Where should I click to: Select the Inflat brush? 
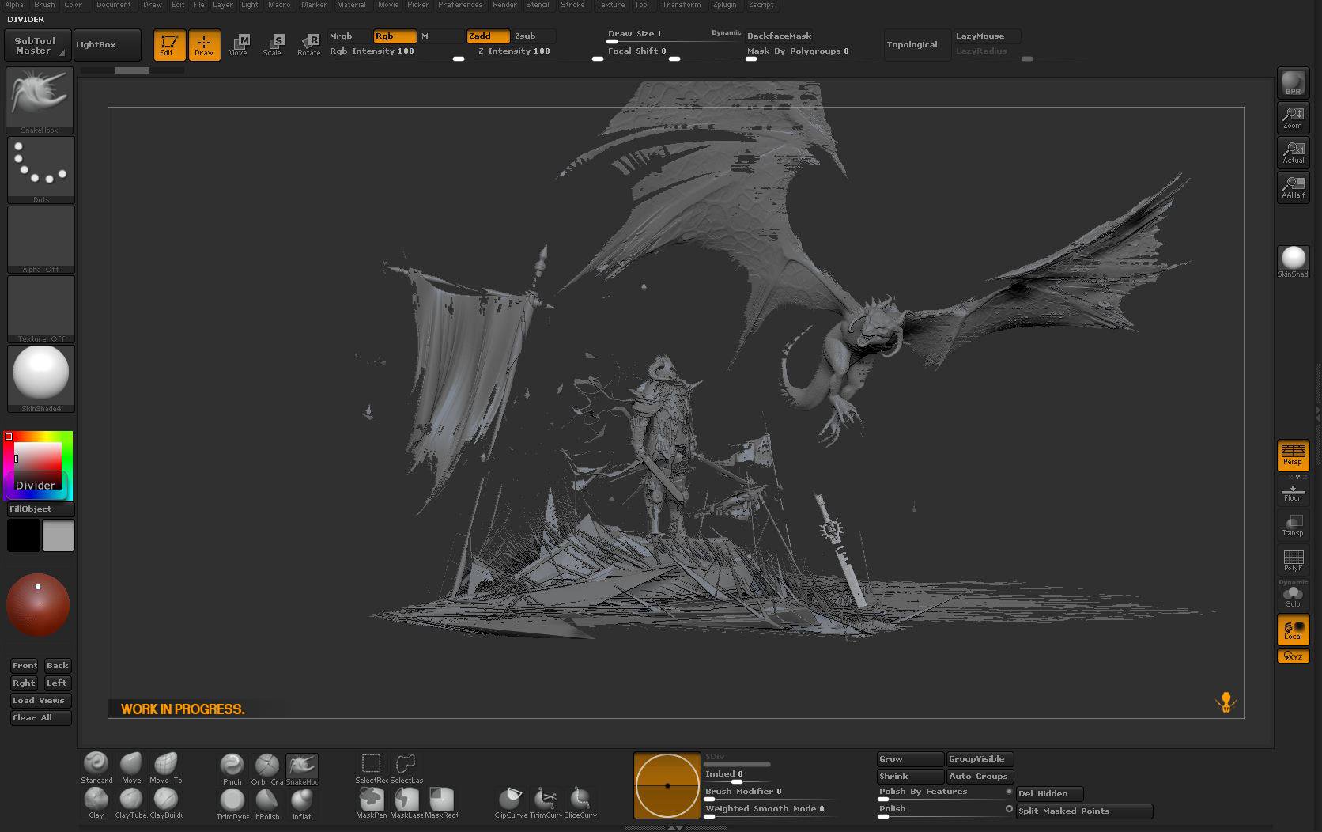302,804
